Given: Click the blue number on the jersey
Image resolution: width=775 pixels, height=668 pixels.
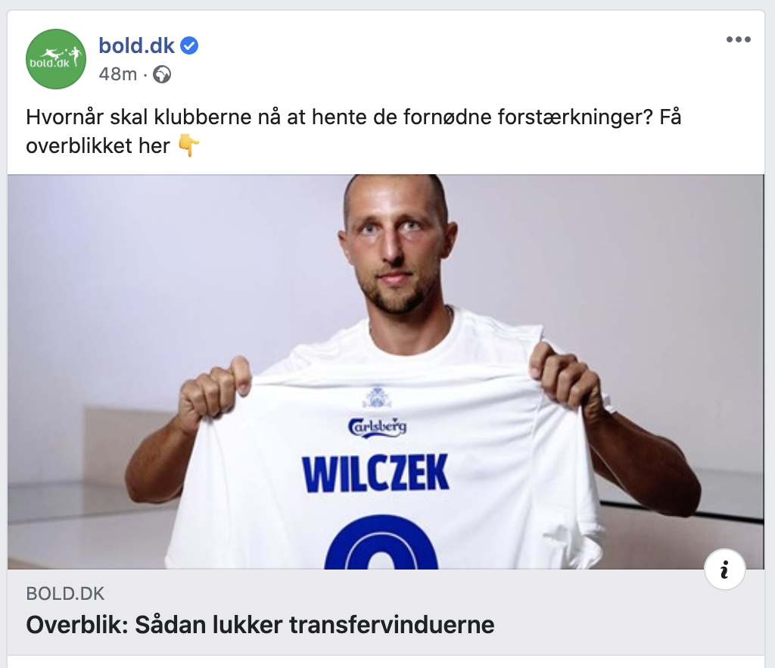Looking at the screenshot, I should (381, 542).
